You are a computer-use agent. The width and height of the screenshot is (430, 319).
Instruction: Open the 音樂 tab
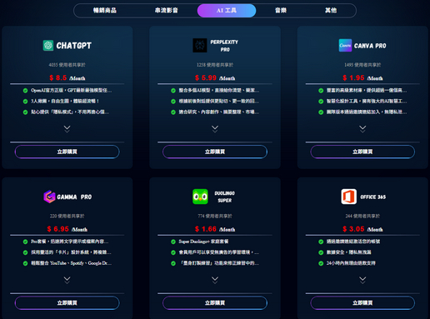tap(281, 11)
